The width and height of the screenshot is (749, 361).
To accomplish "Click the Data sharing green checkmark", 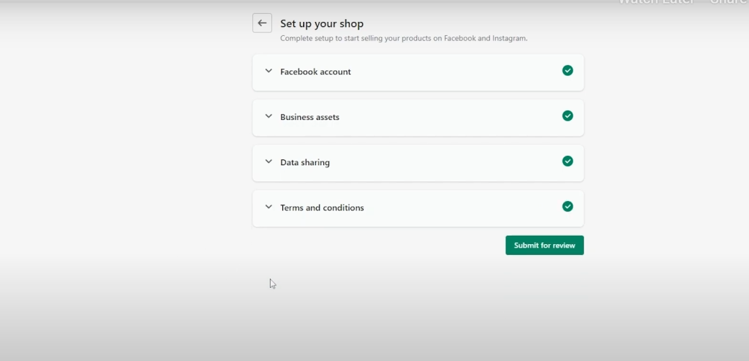I will 568,161.
